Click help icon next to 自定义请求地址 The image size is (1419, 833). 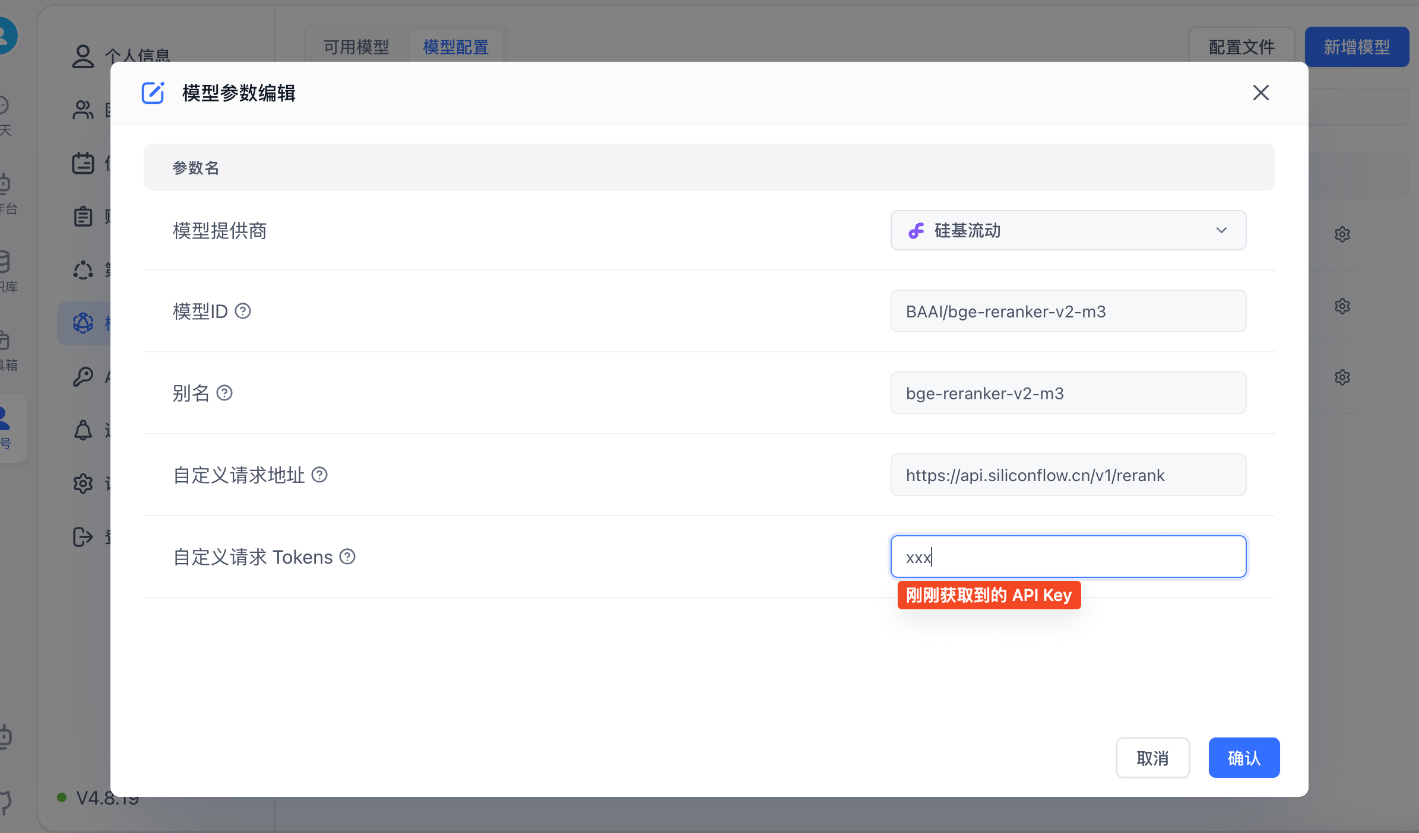(x=319, y=475)
